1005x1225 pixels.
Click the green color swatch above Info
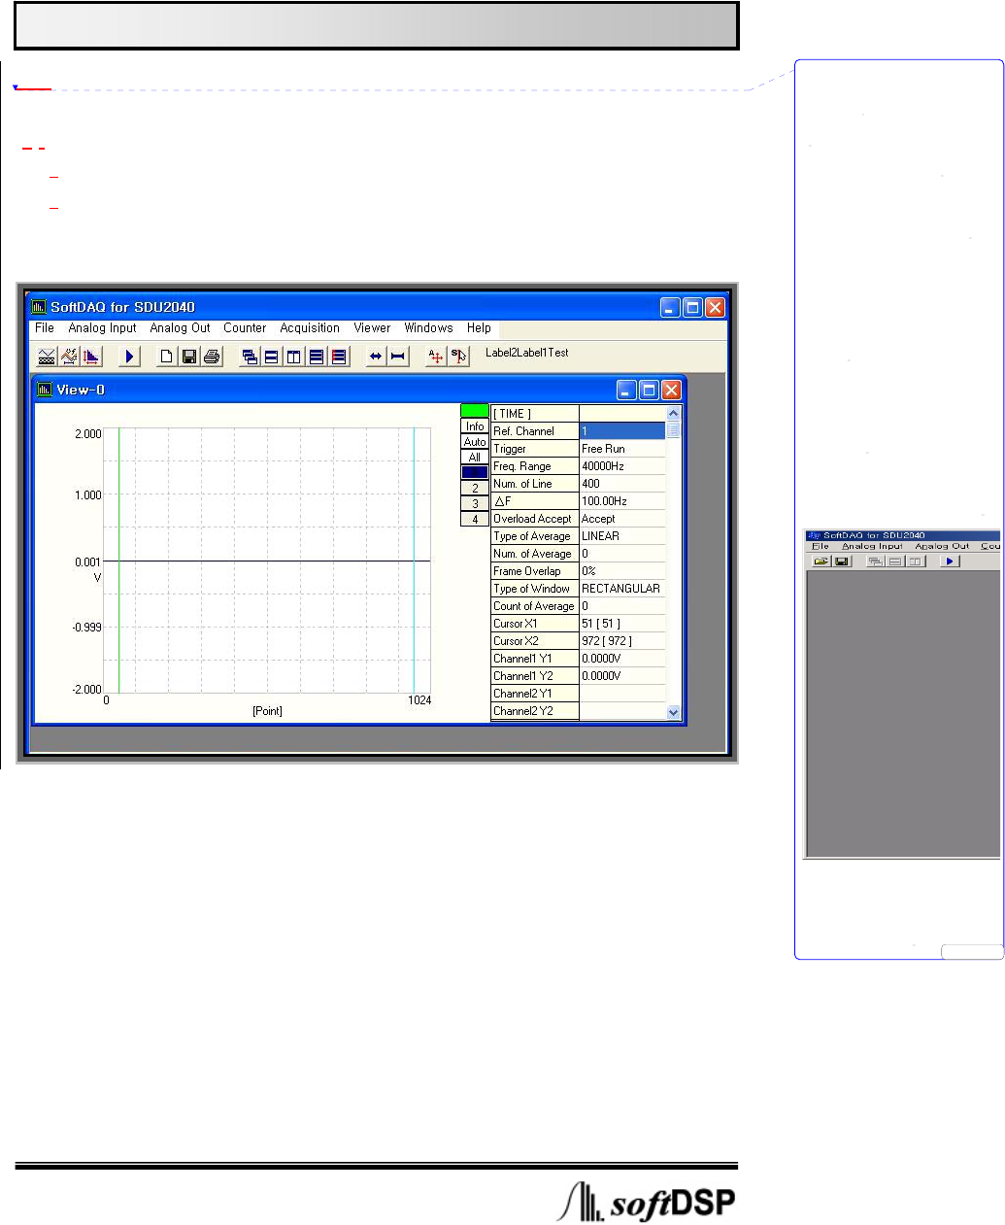(x=475, y=411)
